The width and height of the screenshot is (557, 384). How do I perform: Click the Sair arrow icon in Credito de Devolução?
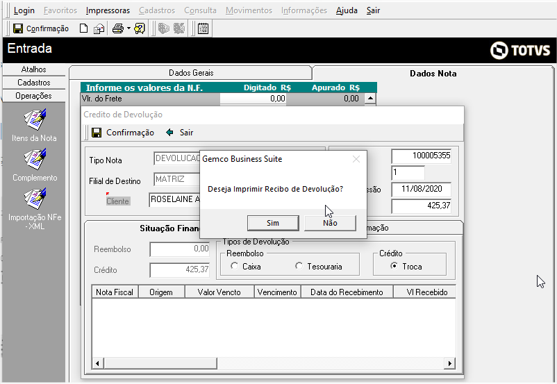pyautogui.click(x=169, y=133)
